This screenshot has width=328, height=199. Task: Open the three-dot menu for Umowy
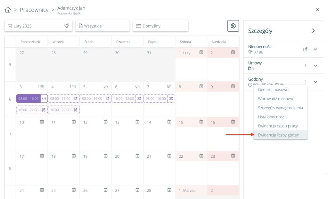click(x=306, y=66)
